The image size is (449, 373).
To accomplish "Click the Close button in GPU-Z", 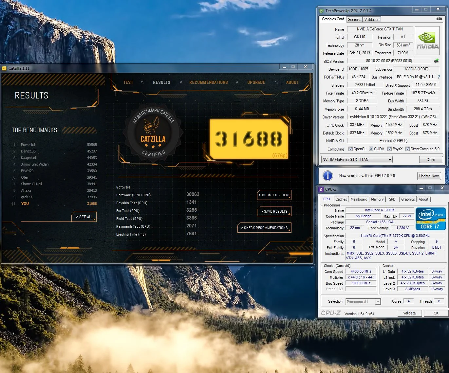I will 431,160.
